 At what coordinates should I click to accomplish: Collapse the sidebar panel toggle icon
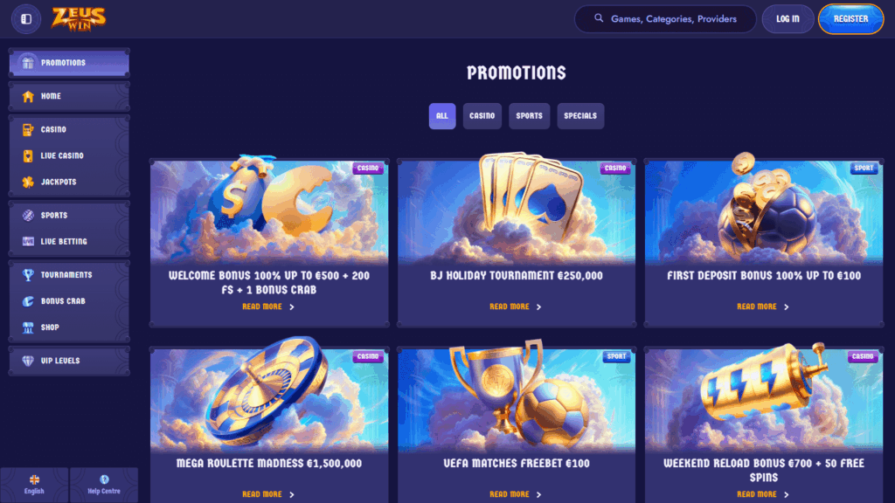coord(26,19)
